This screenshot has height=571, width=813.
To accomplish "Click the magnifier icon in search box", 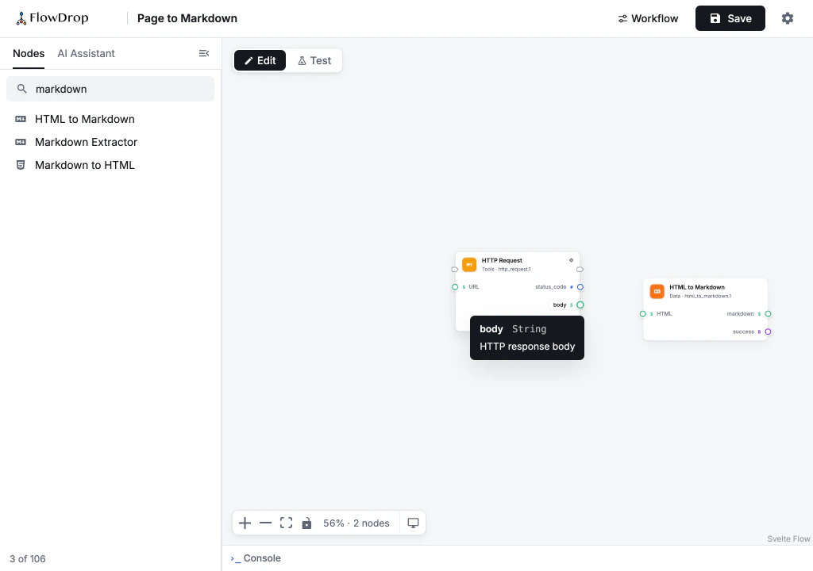I will (x=21, y=89).
